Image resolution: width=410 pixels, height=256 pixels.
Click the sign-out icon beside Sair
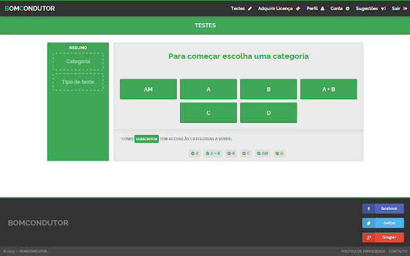404,9
